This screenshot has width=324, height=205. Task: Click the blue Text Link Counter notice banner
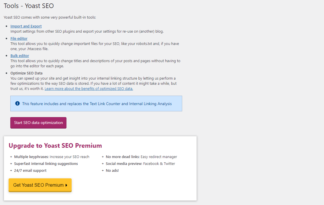[x=96, y=103]
